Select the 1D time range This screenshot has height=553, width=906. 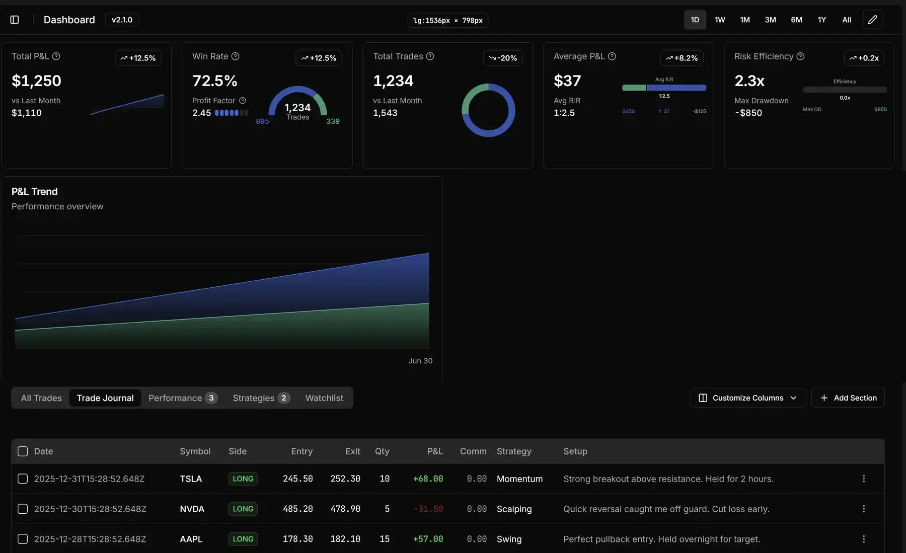tap(695, 20)
